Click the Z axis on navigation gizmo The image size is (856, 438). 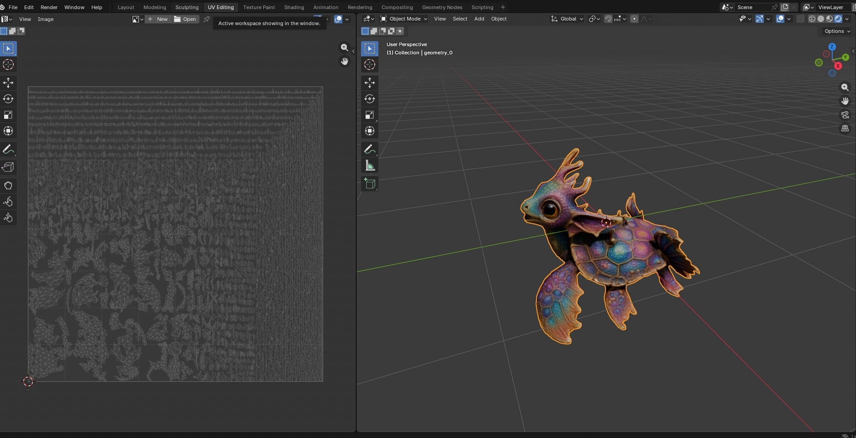point(832,47)
